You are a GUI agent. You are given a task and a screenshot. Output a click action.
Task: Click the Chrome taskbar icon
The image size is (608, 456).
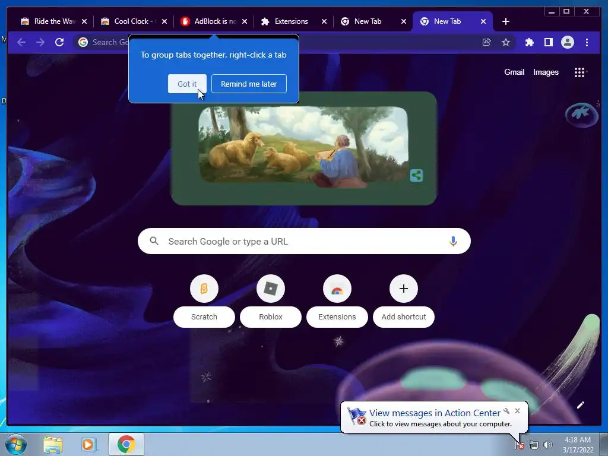point(126,444)
